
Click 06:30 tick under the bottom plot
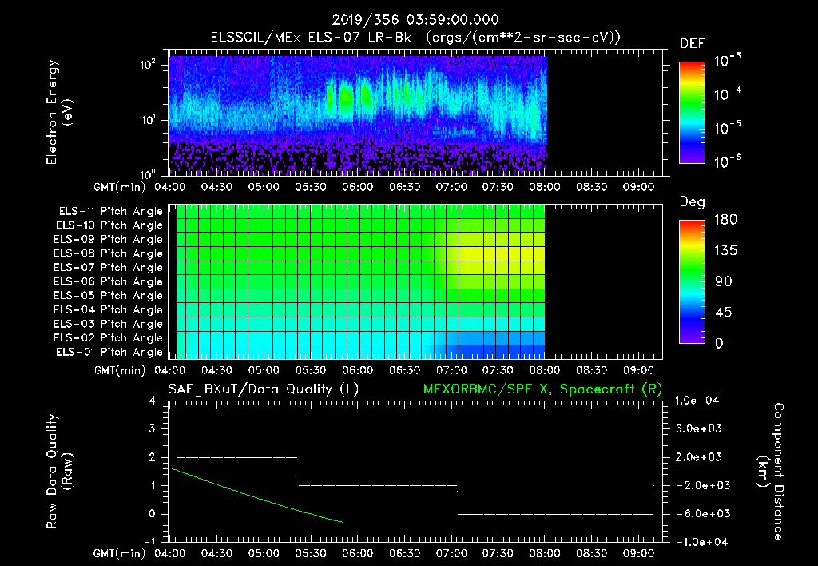point(404,553)
